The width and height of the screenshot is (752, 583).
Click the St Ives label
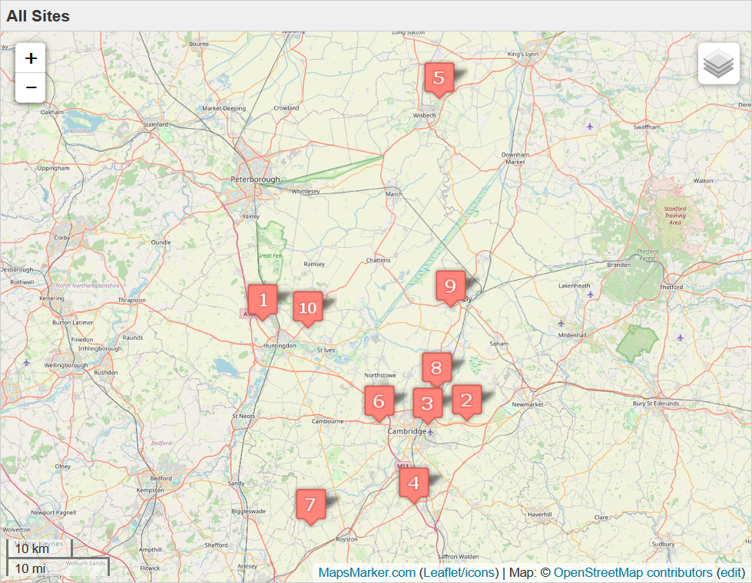click(326, 351)
